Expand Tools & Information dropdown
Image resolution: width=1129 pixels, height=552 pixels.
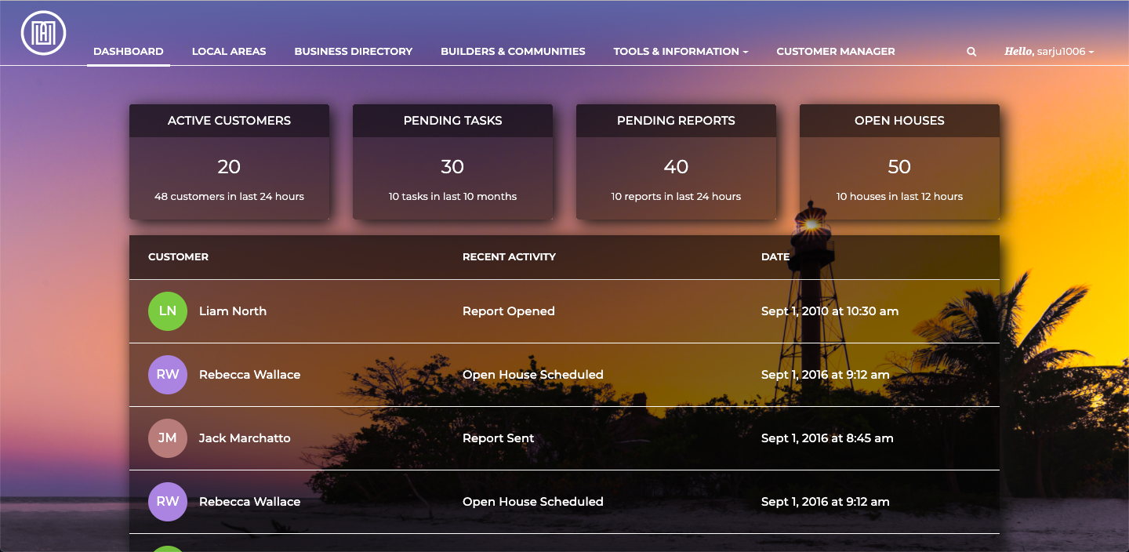(x=681, y=51)
